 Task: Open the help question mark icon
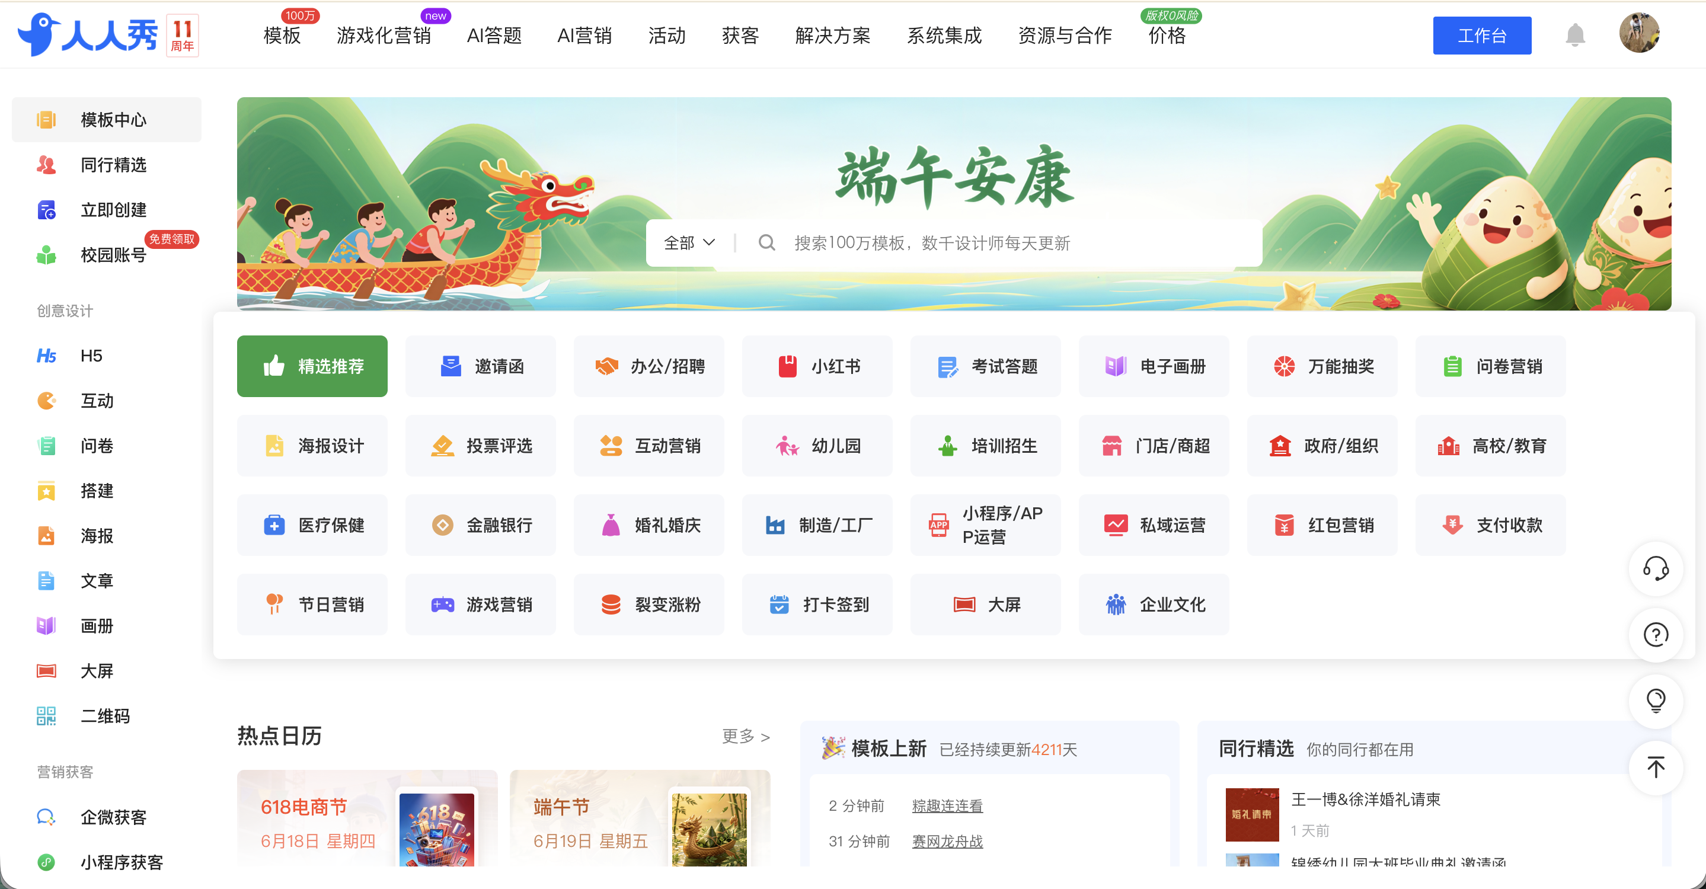1655,635
